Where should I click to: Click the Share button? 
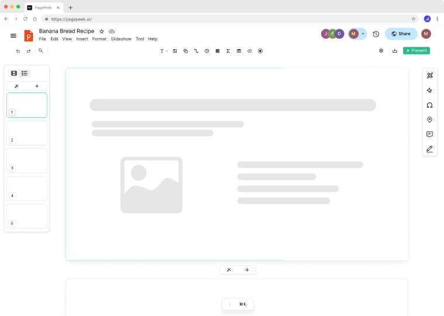(x=401, y=34)
